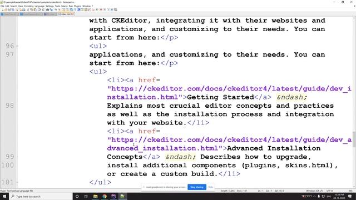Click the Replace toolbar icon
This screenshot has width=356, height=200.
(51, 9)
